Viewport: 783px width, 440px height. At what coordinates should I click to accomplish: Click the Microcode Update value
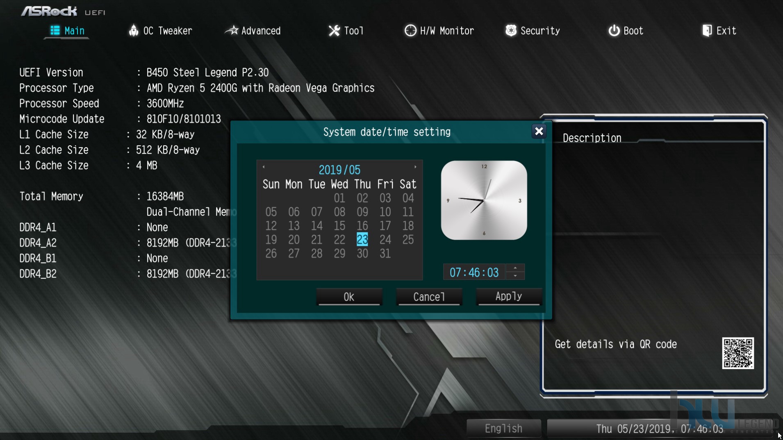pos(184,119)
